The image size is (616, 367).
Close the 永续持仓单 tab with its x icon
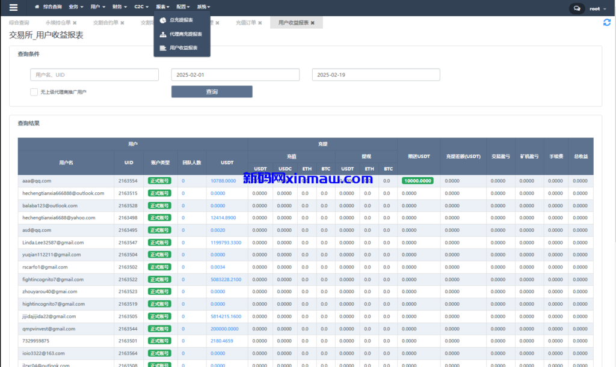tap(75, 22)
